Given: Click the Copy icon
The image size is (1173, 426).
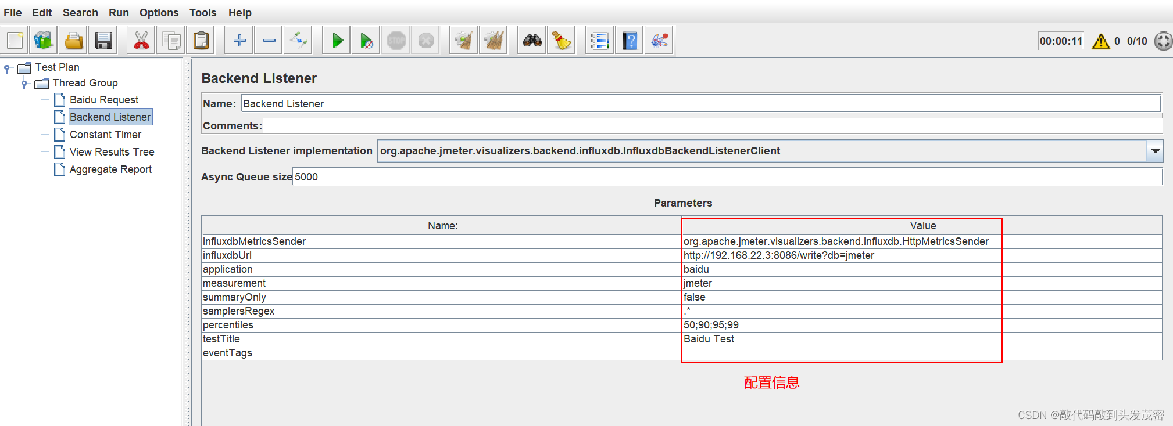Looking at the screenshot, I should pos(171,41).
